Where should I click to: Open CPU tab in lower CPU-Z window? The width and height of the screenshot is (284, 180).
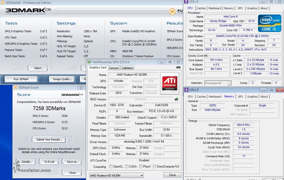[190, 97]
